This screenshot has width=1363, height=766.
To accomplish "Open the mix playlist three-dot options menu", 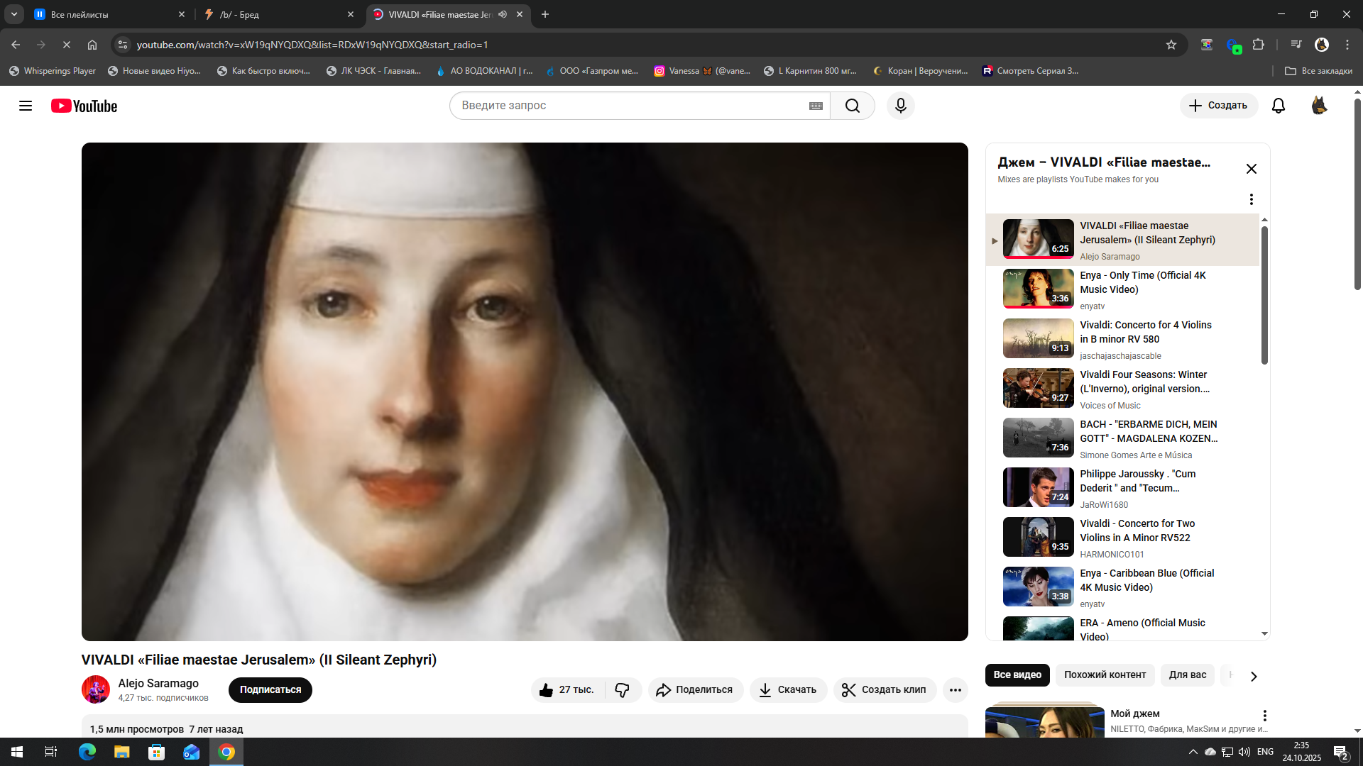I will tap(1251, 199).
